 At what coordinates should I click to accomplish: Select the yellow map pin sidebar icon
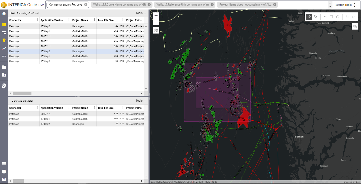pos(4,40)
